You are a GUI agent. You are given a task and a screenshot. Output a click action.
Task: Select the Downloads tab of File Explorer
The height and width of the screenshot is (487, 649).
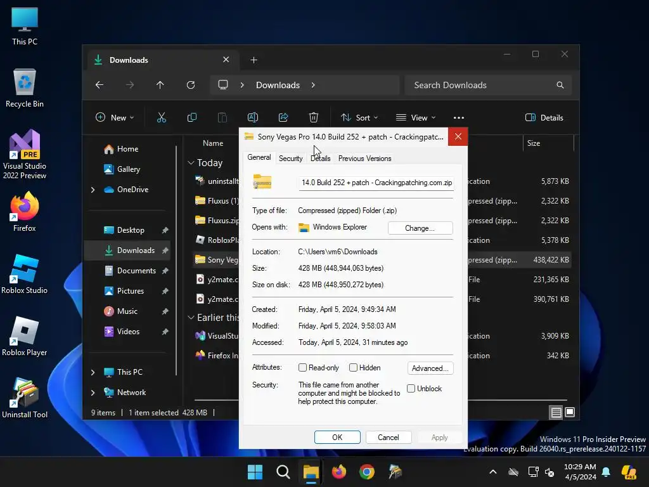point(163,60)
